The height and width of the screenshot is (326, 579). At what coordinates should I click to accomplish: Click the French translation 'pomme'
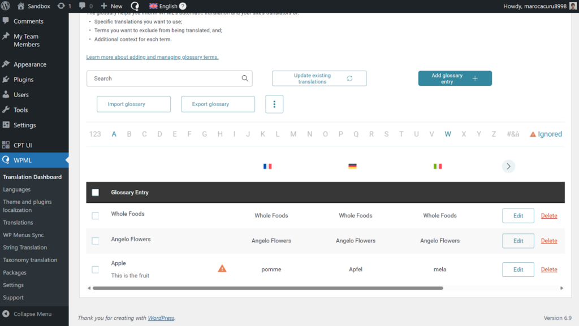coord(271,270)
